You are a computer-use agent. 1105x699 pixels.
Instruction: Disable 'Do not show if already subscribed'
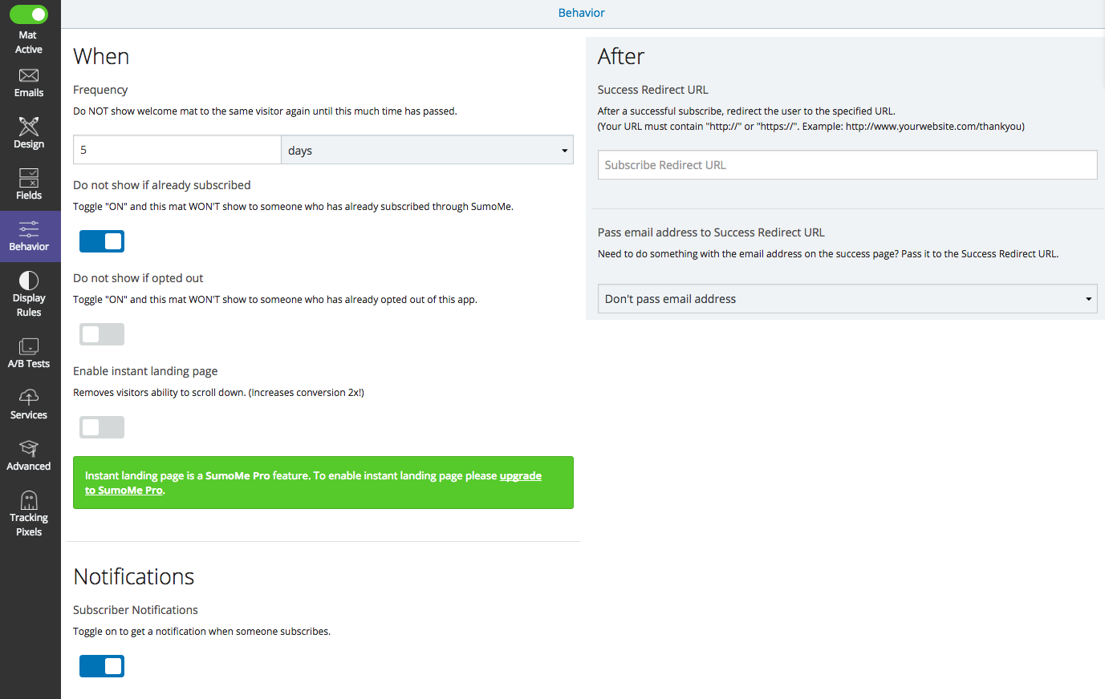tap(102, 241)
